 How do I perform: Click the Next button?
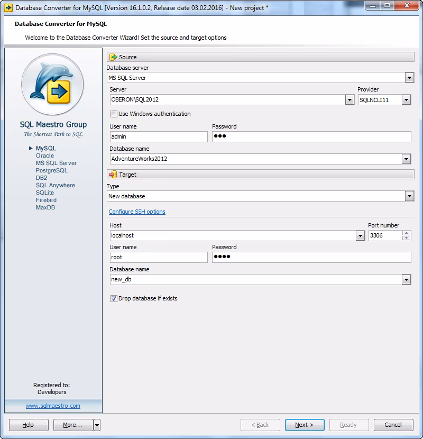click(305, 425)
